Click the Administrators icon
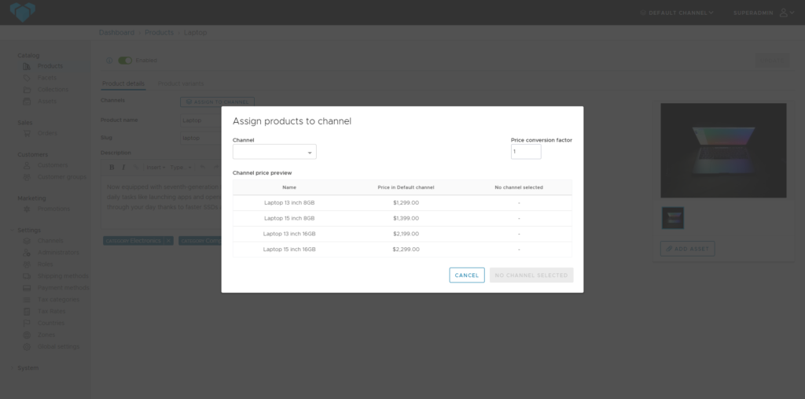 pos(27,253)
